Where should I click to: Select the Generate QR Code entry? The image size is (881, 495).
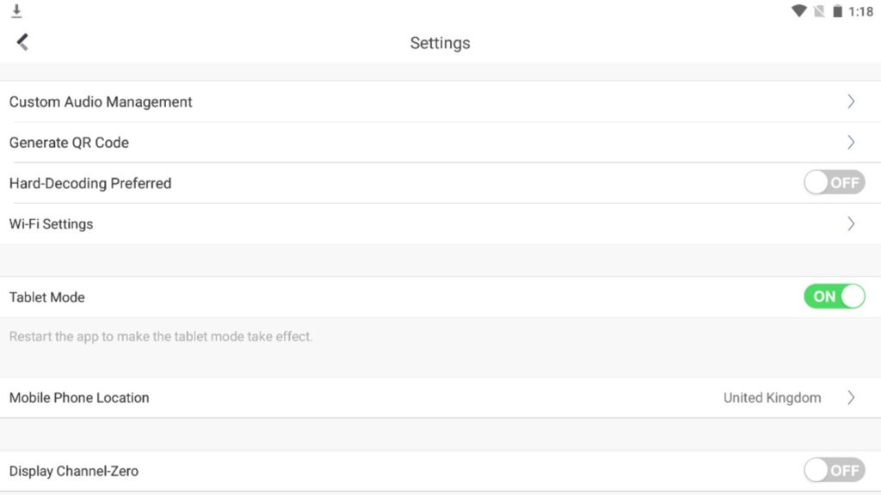440,143
